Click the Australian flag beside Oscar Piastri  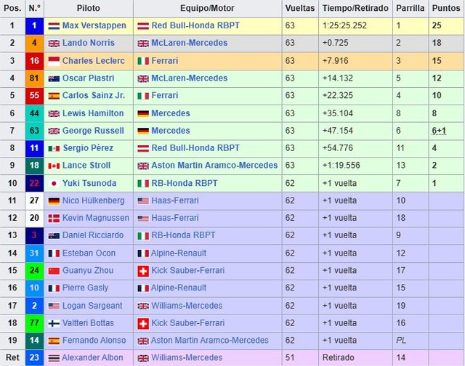tap(54, 78)
